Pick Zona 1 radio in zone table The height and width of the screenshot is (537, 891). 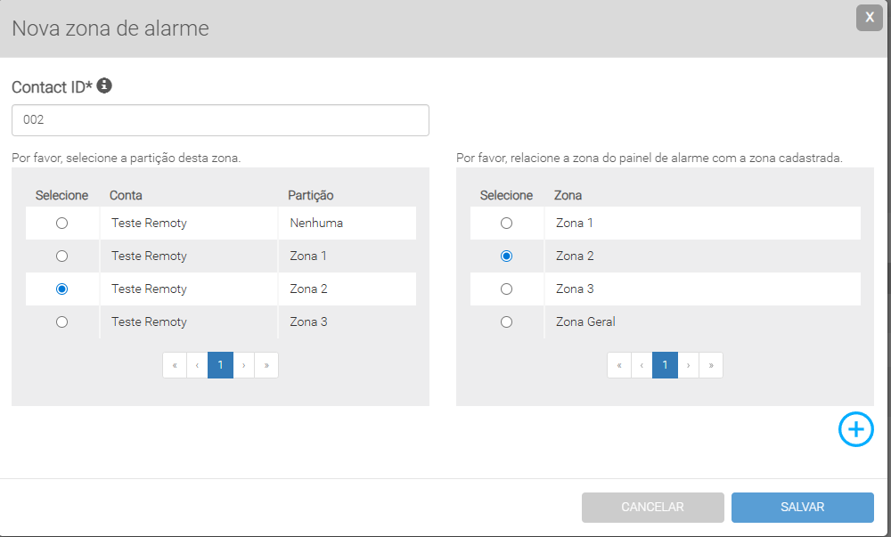pos(507,224)
